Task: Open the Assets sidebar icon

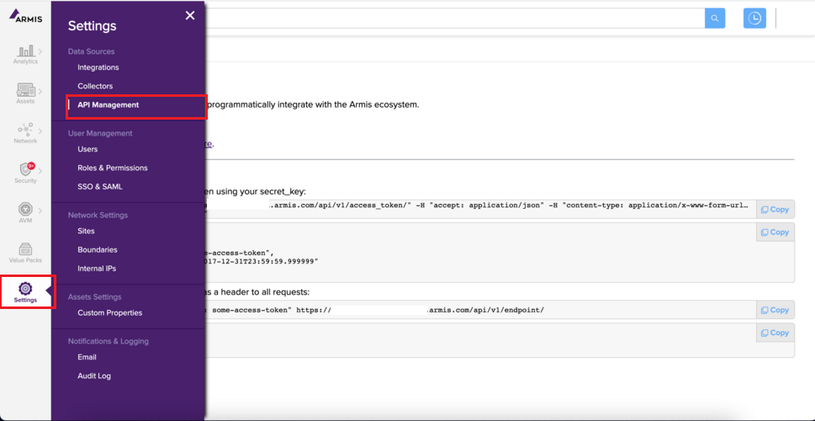Action: click(x=24, y=91)
